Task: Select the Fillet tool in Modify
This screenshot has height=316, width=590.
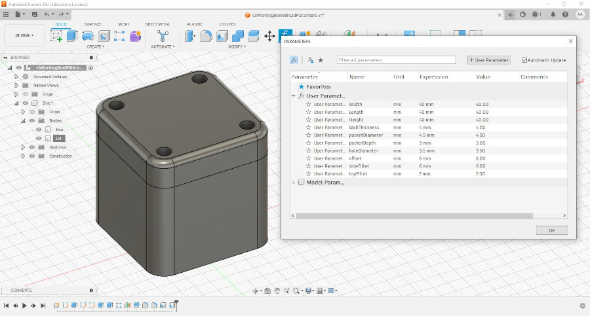Action: point(206,36)
